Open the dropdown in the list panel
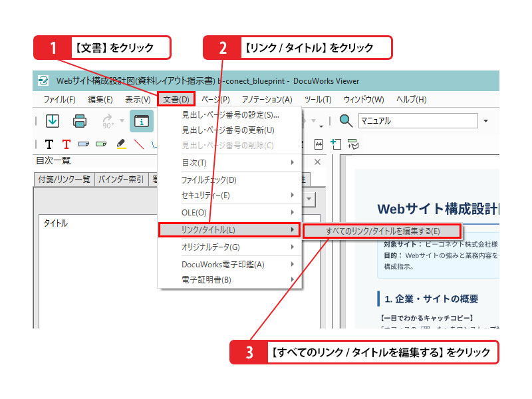This screenshot has height=399, width=532. point(309,199)
